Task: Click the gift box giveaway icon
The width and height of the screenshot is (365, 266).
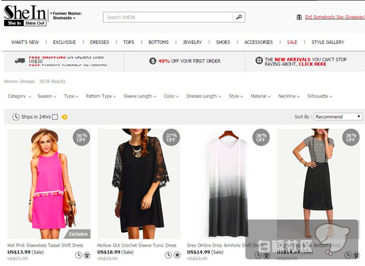Action: point(299,17)
